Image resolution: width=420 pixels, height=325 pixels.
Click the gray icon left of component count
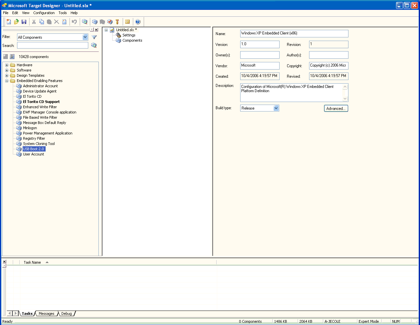tap(6, 56)
